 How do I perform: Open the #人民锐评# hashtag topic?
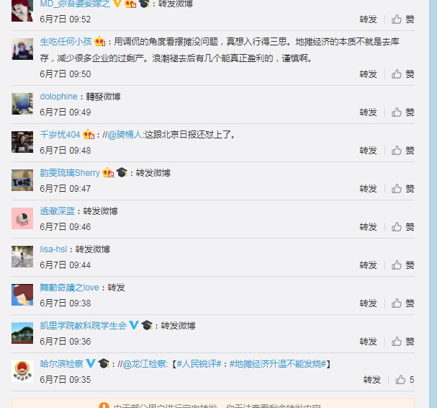pos(199,364)
